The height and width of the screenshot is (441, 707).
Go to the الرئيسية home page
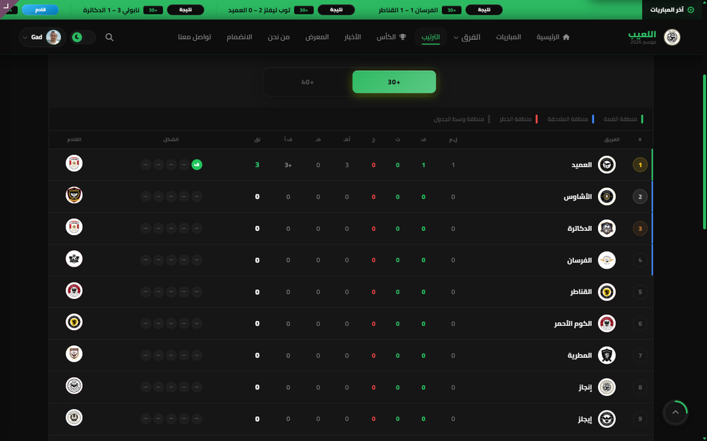coord(553,37)
